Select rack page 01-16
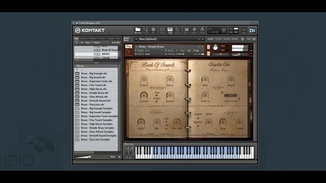Screen dimensions: 326x183 click(x=210, y=39)
